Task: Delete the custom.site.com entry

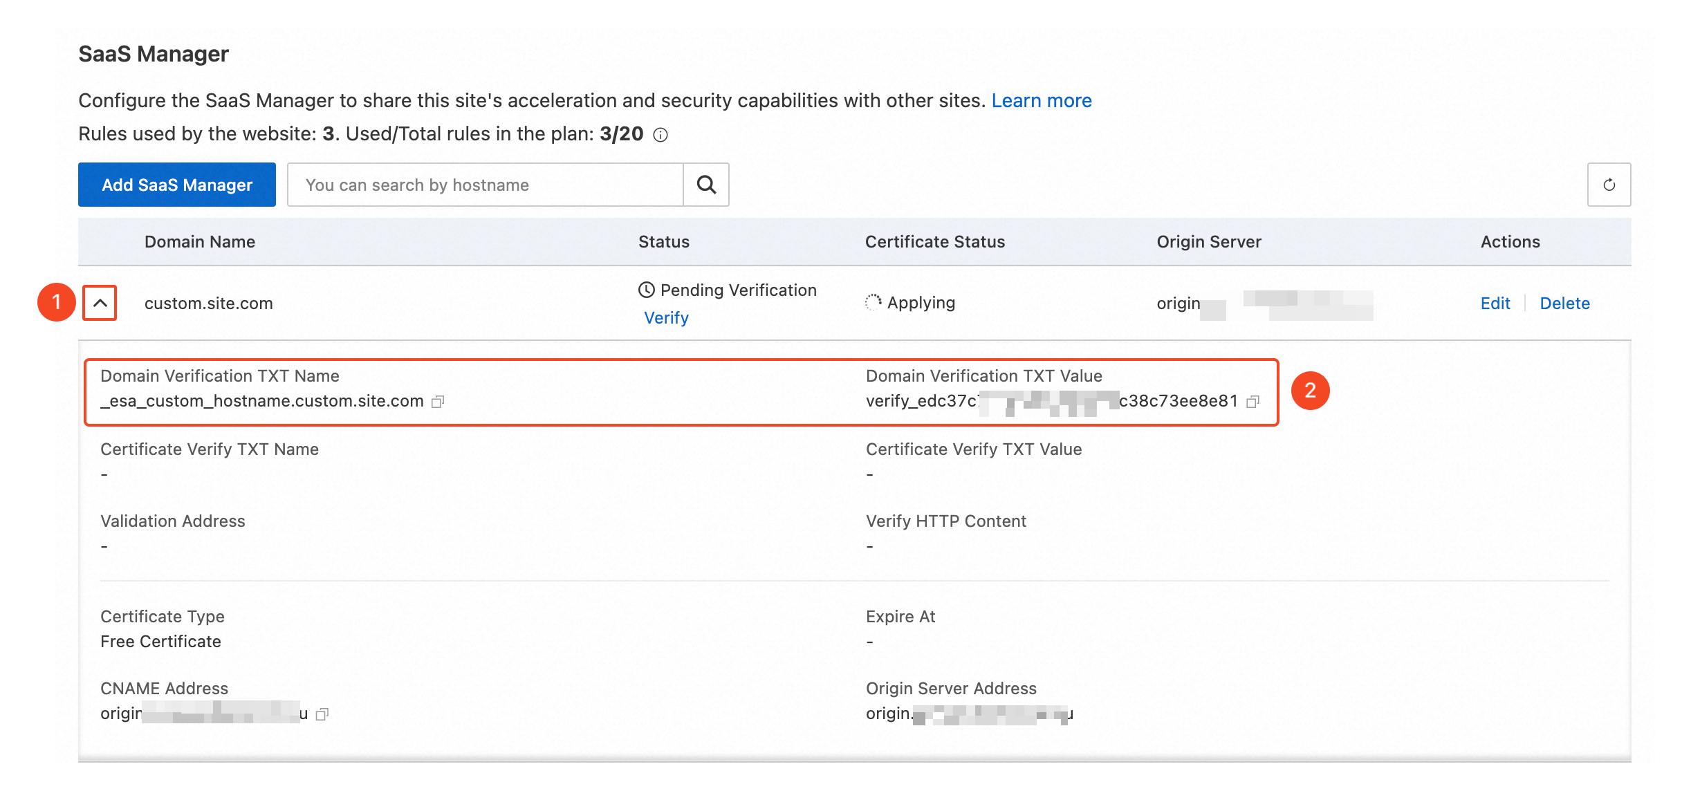Action: click(1564, 303)
